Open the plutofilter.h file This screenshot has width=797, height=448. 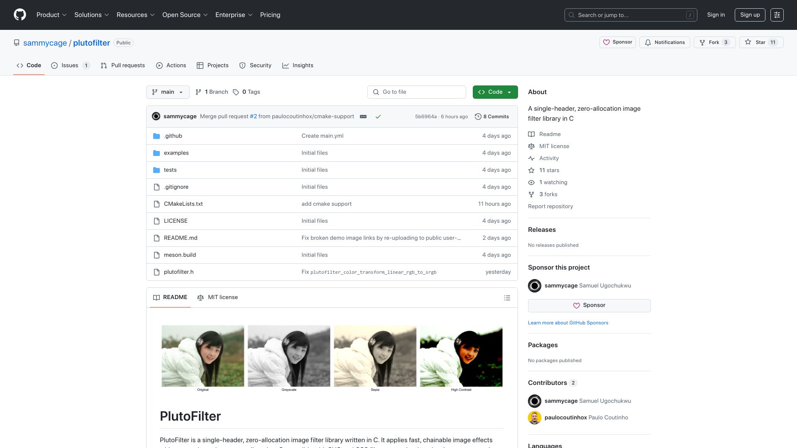[x=178, y=272]
